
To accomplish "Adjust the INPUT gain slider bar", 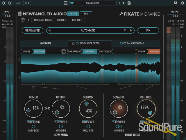I will 8,14.
